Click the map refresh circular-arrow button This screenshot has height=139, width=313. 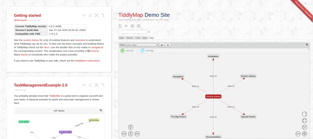[x=305, y=114]
